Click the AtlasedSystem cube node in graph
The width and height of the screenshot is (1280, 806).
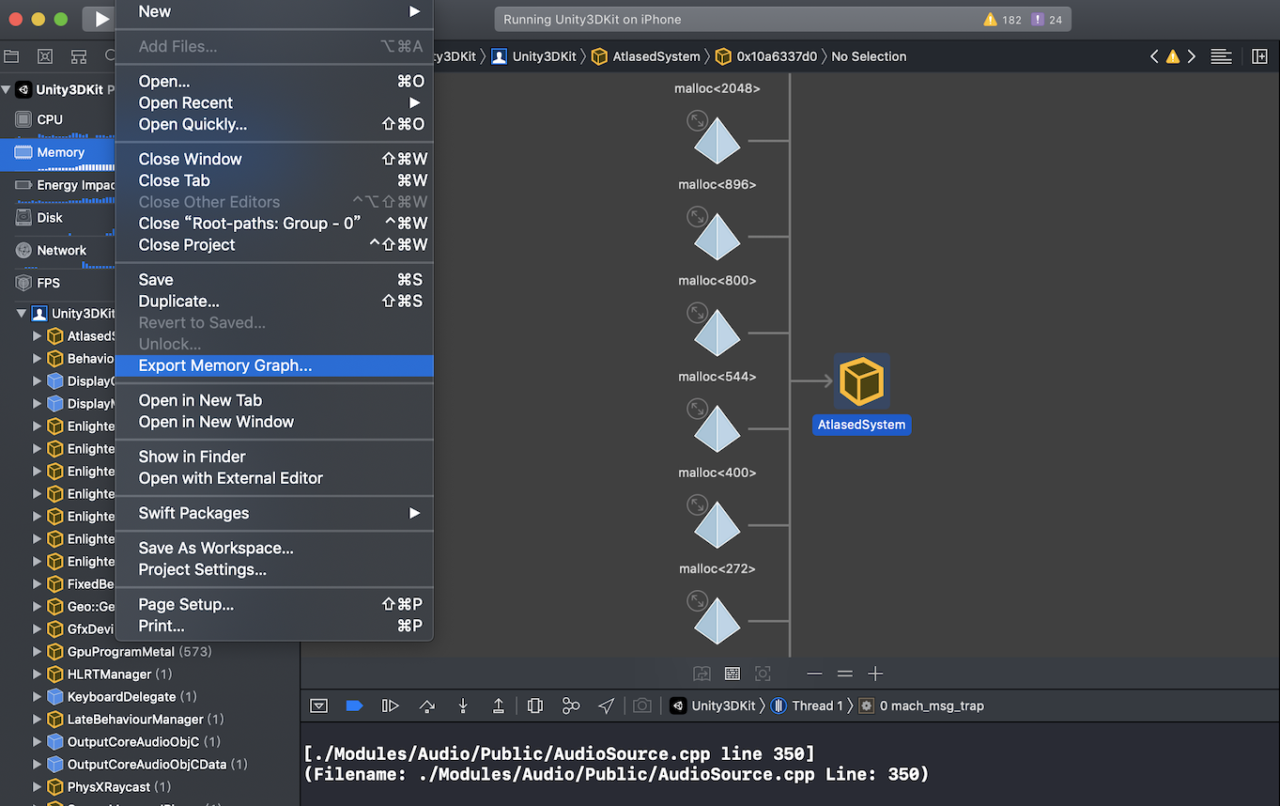861,381
